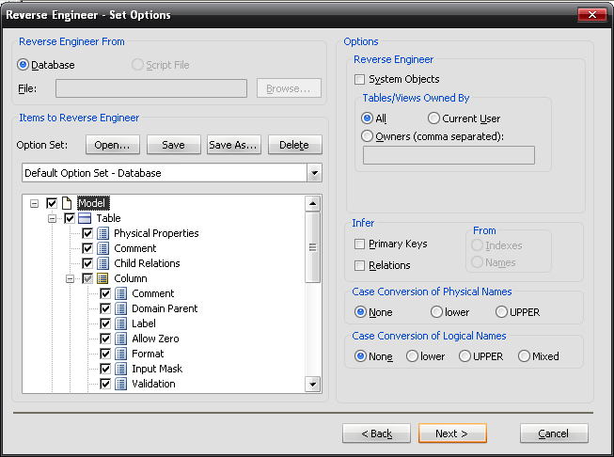Click the Save As... button
The image size is (614, 457).
[x=234, y=145]
